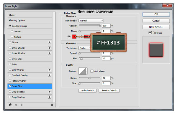Enable the Stroke effect checkbox
This screenshot has width=177, height=114.
tap(10, 42)
